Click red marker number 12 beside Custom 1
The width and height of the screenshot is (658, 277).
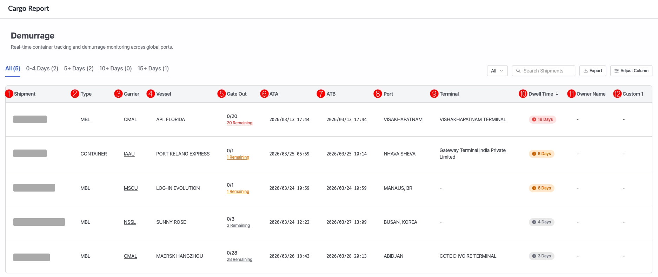(617, 94)
